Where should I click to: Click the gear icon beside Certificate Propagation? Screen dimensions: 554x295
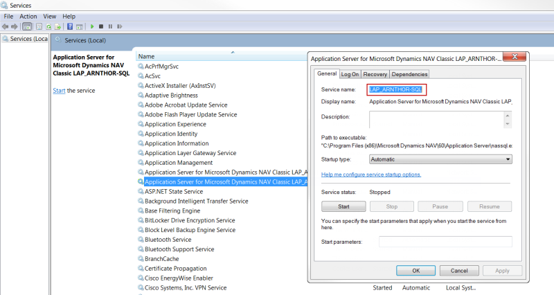141,268
